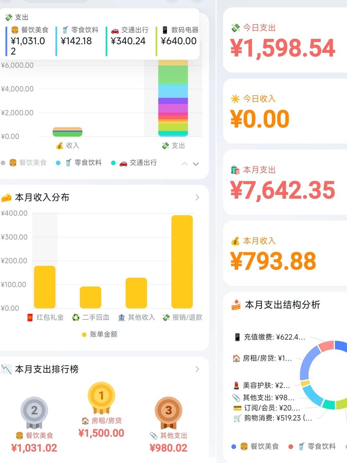The height and width of the screenshot is (463, 347).
Task: Click the pink segment of the donut chart
Action: [325, 347]
